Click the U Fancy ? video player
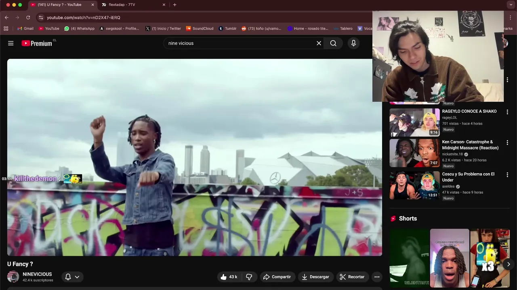Image resolution: width=517 pixels, height=290 pixels. tap(194, 157)
